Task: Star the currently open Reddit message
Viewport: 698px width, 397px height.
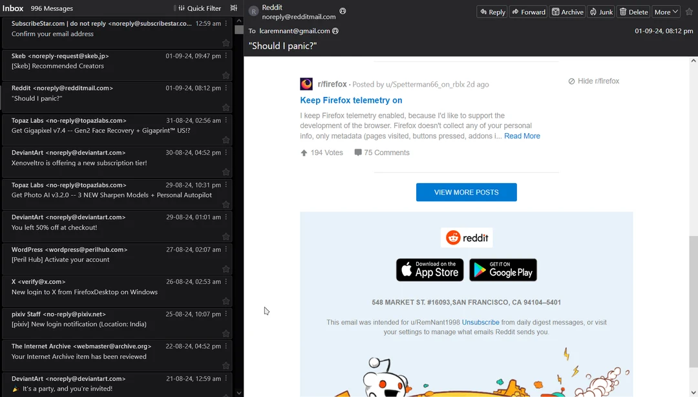Action: coord(226,107)
